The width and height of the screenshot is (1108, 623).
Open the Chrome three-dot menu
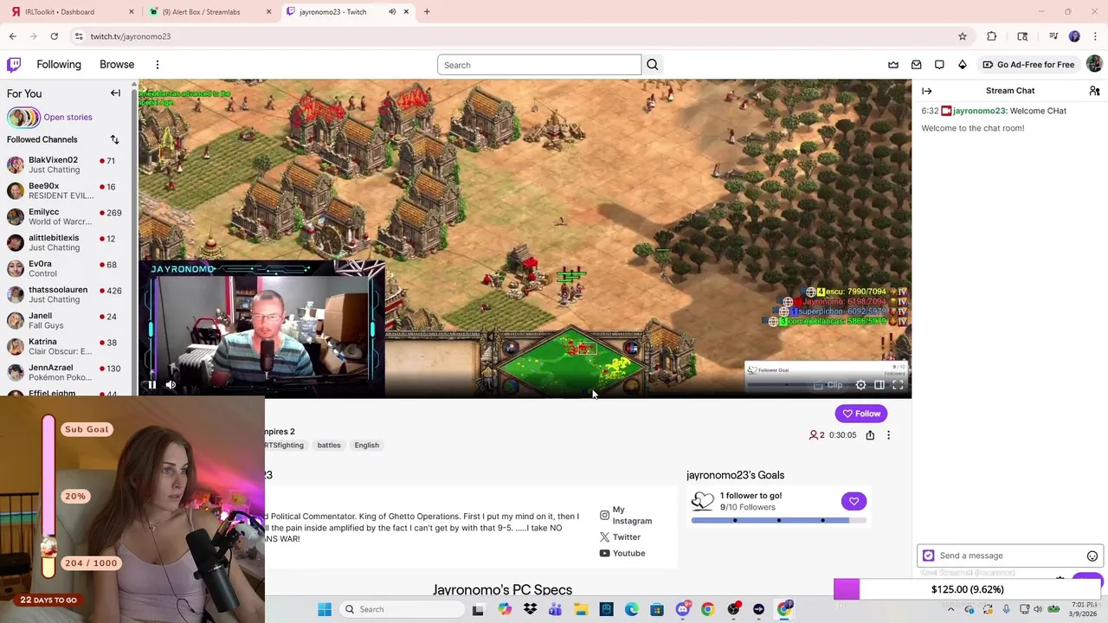pos(1095,36)
